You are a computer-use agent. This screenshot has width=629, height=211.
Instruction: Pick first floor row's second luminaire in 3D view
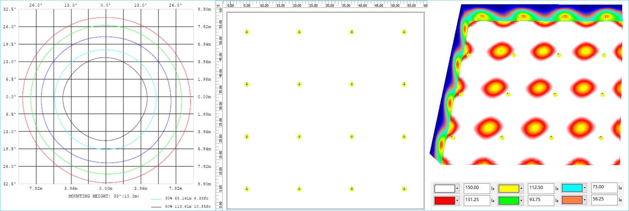[514, 55]
